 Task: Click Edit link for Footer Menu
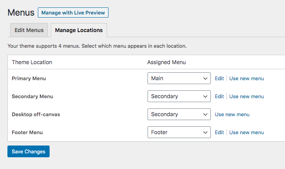219,132
